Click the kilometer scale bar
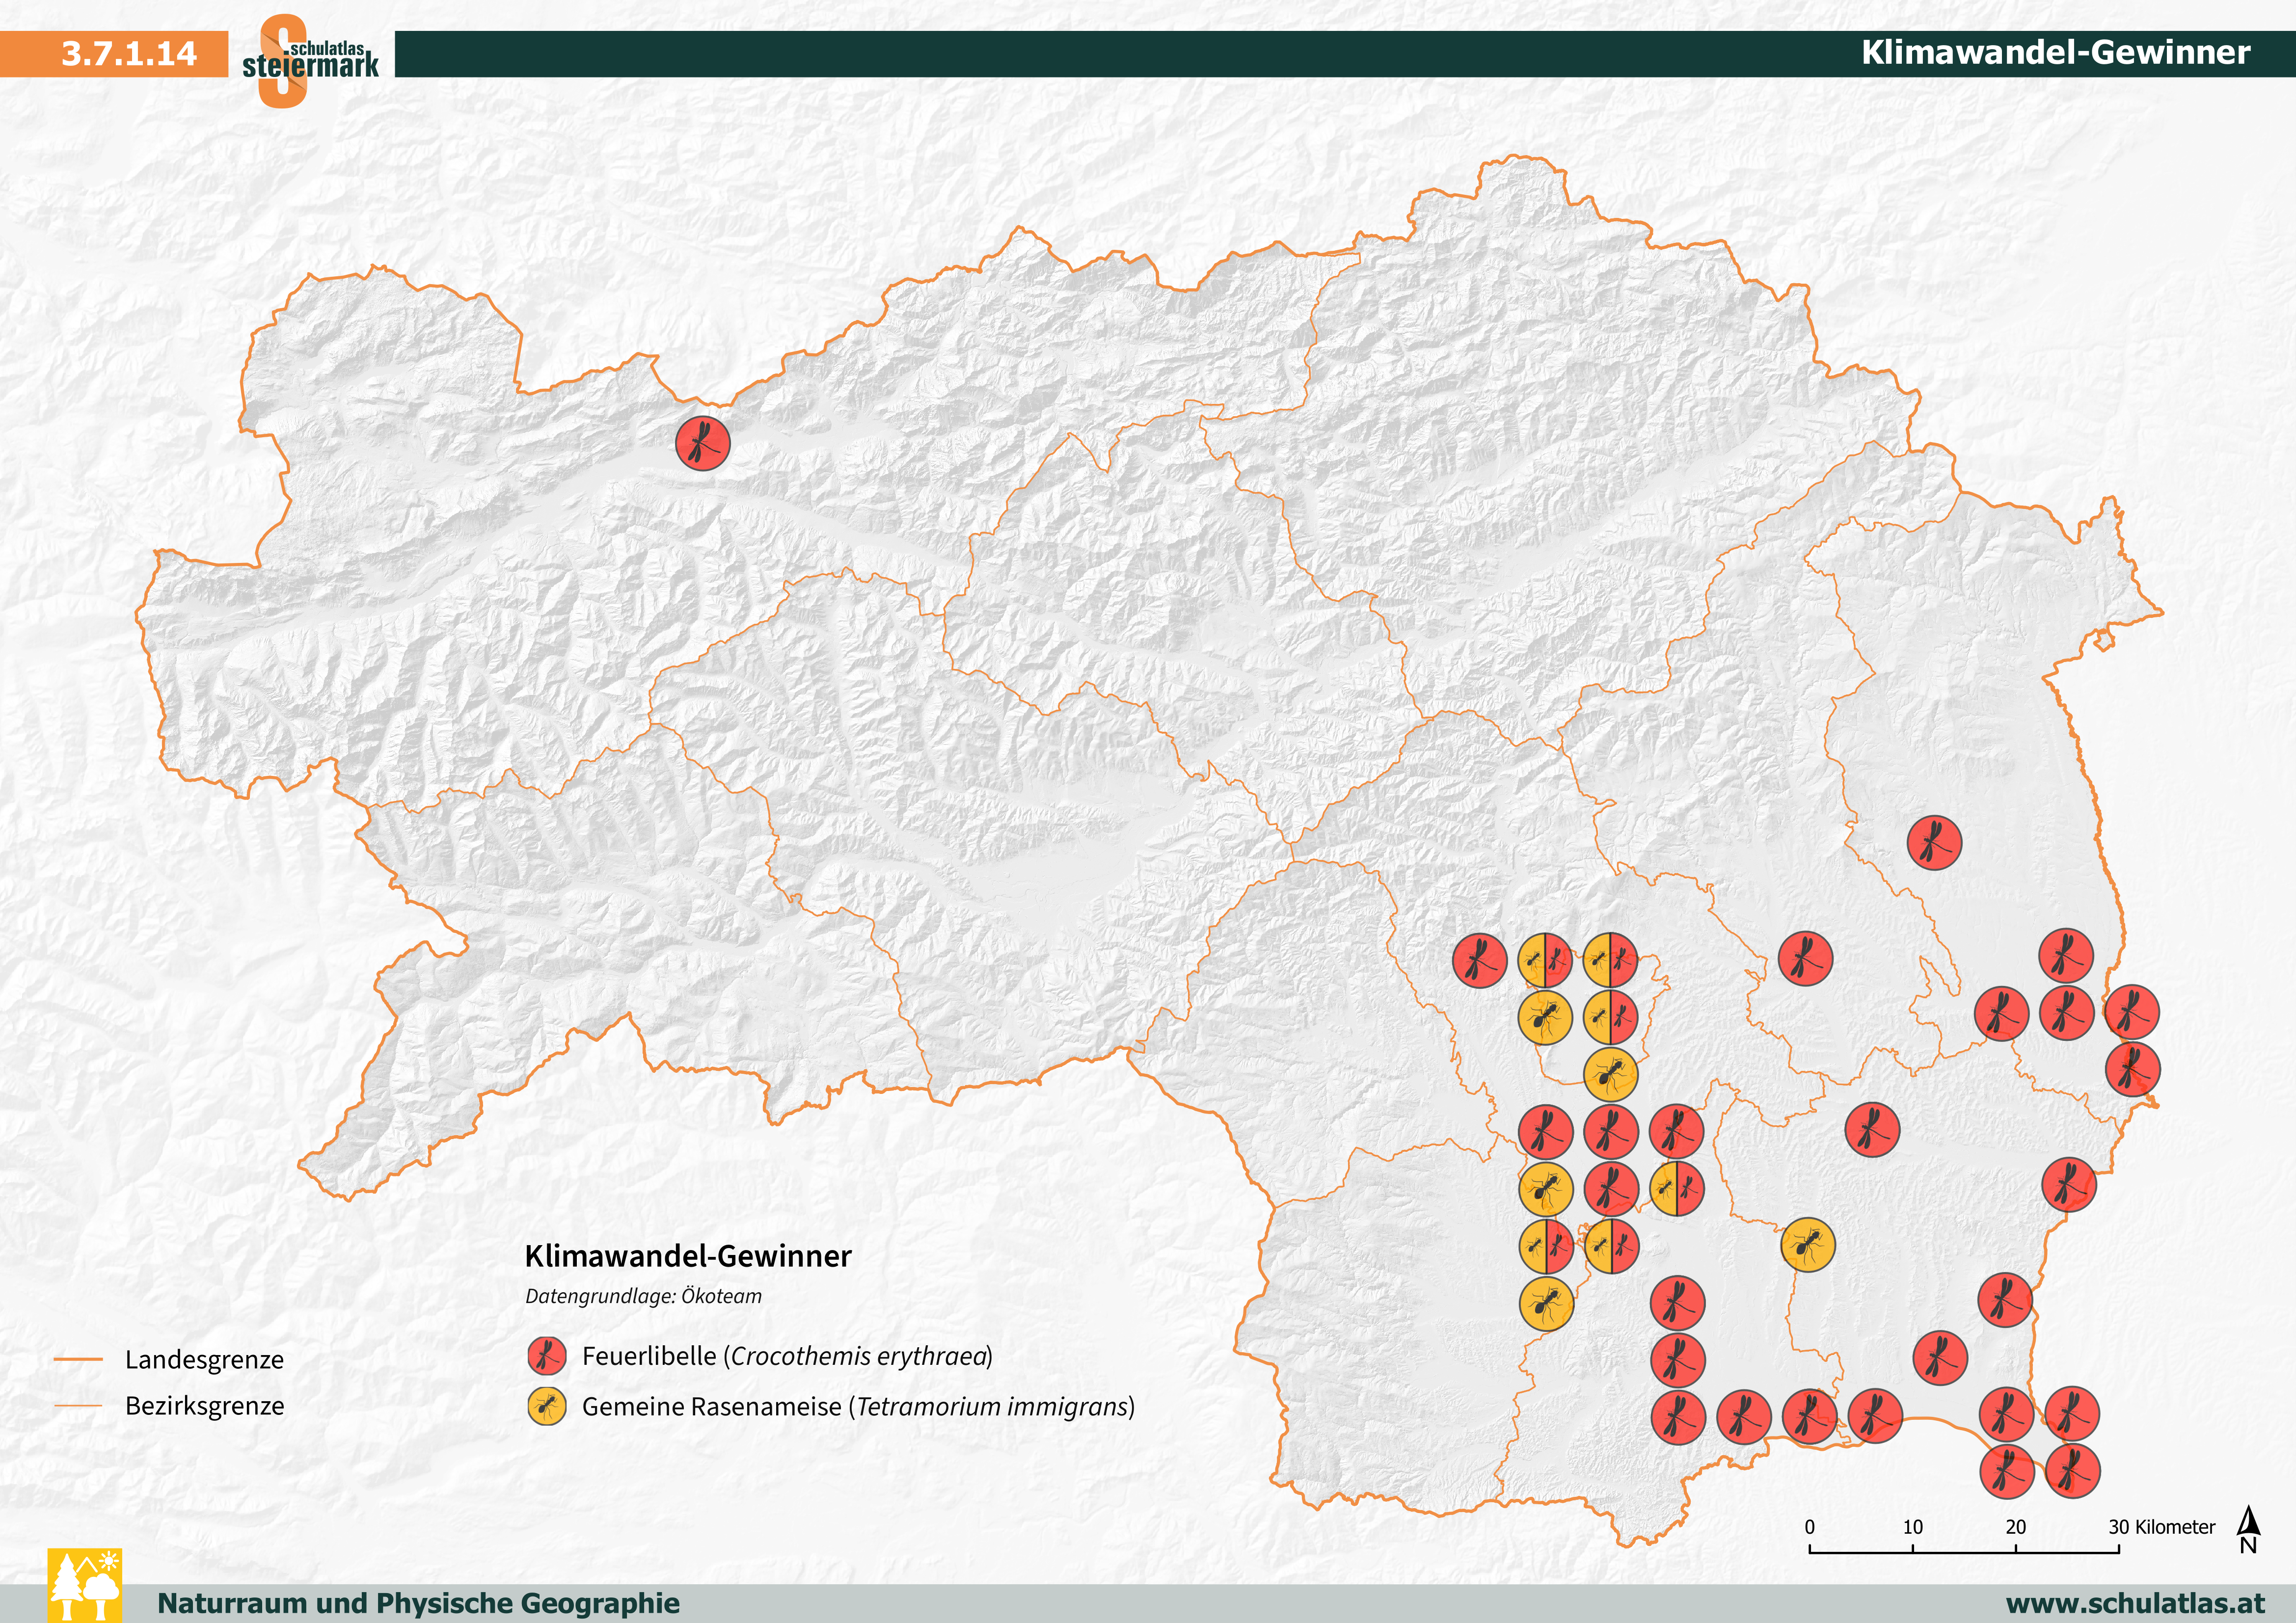This screenshot has width=2296, height=1623. pos(1963,1551)
